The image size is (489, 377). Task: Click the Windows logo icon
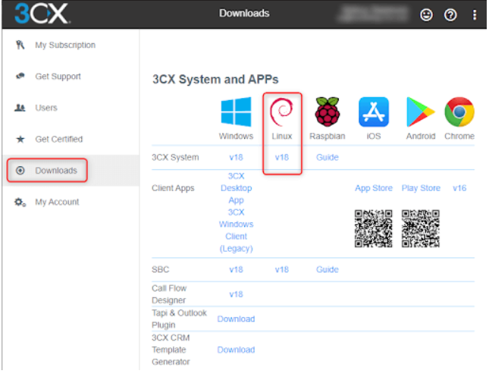(236, 112)
